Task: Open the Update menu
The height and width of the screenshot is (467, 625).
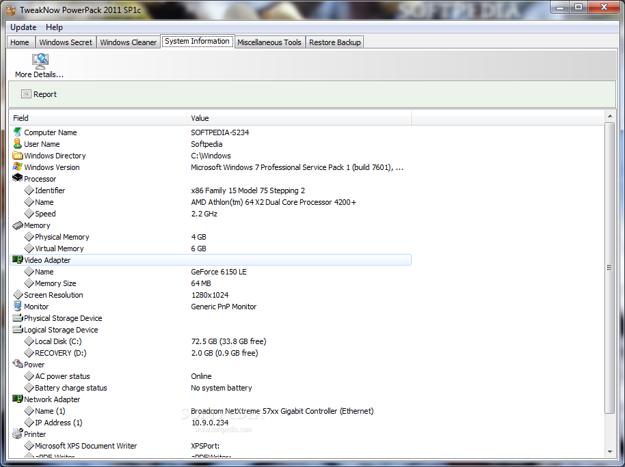Action: coord(23,27)
